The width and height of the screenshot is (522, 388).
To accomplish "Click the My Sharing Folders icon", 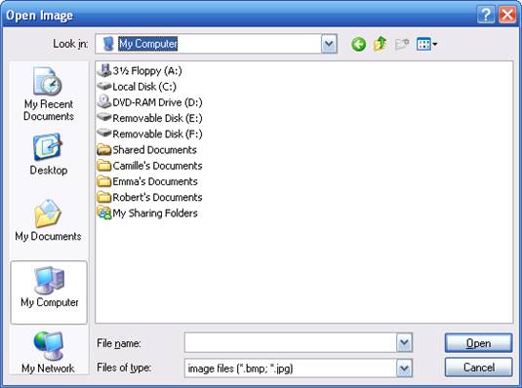I will (x=104, y=213).
